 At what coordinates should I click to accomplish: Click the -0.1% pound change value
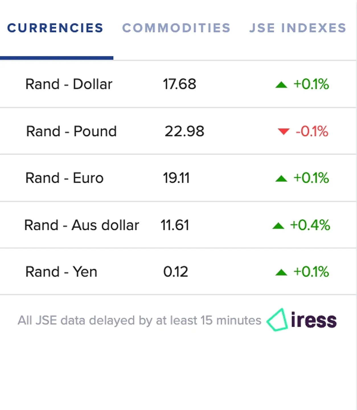coord(312,131)
